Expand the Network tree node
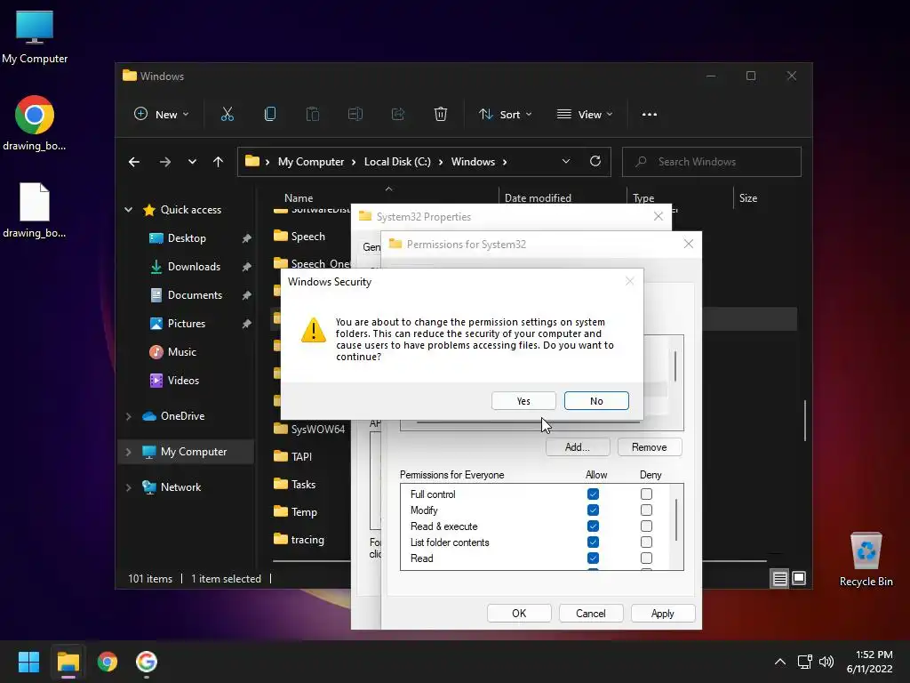The image size is (910, 683). click(x=128, y=487)
